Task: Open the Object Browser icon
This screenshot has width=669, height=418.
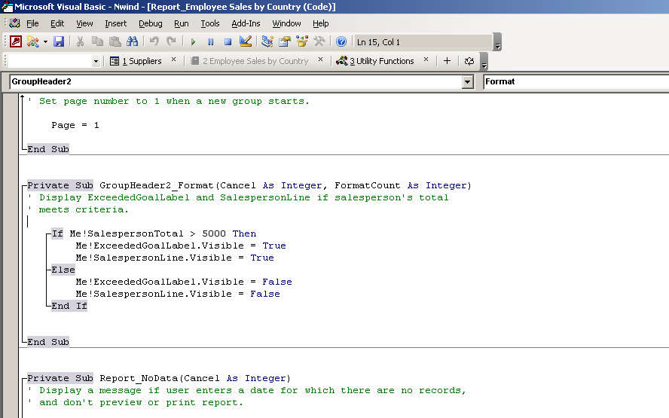Action: pyautogui.click(x=302, y=41)
